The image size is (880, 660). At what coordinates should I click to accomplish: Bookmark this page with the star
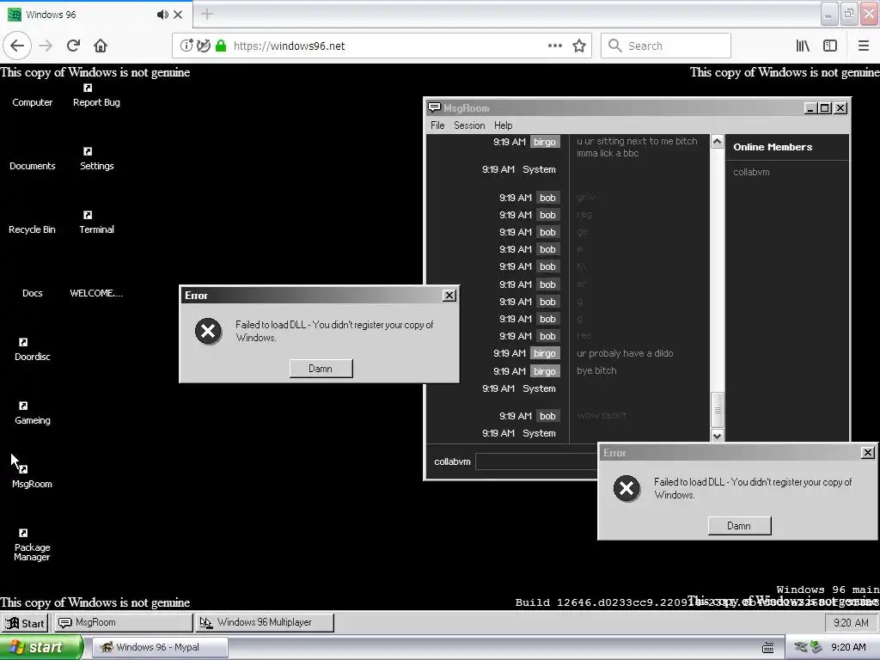579,46
